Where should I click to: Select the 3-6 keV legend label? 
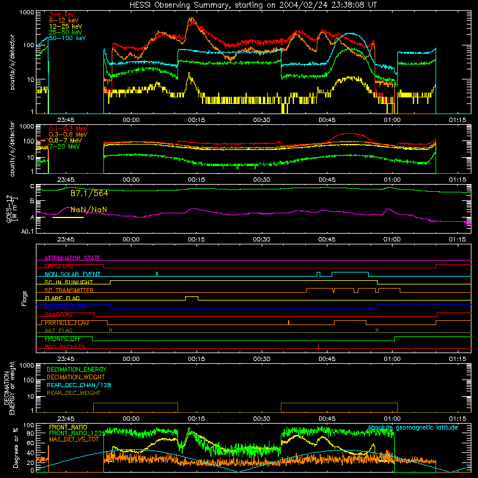(x=62, y=14)
